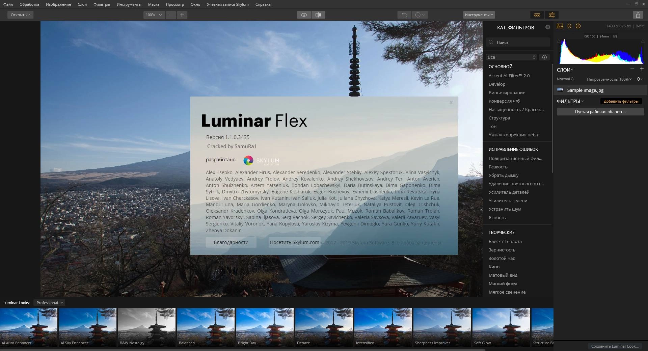The image size is (648, 351).
Task: Apply the Bright Day look
Action: click(265, 327)
